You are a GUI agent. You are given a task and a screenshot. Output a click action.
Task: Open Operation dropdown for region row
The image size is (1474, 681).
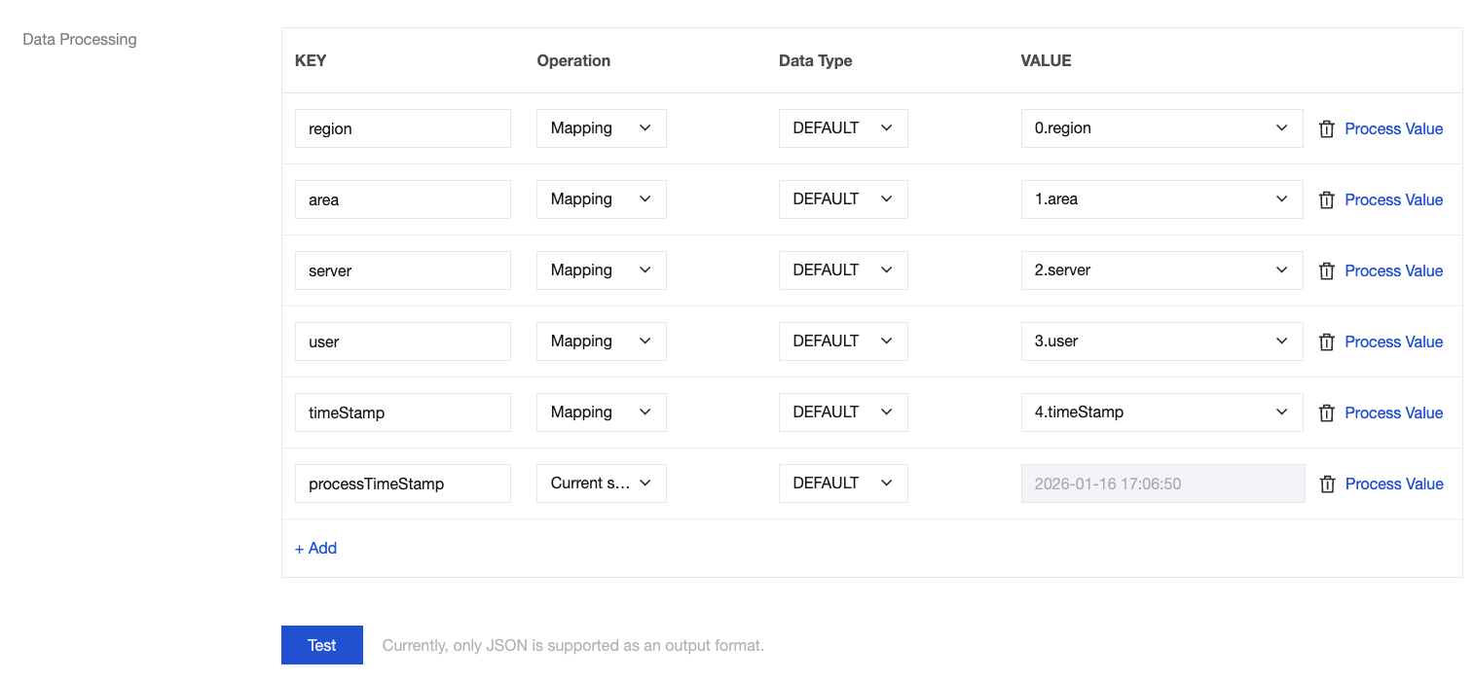pos(601,128)
